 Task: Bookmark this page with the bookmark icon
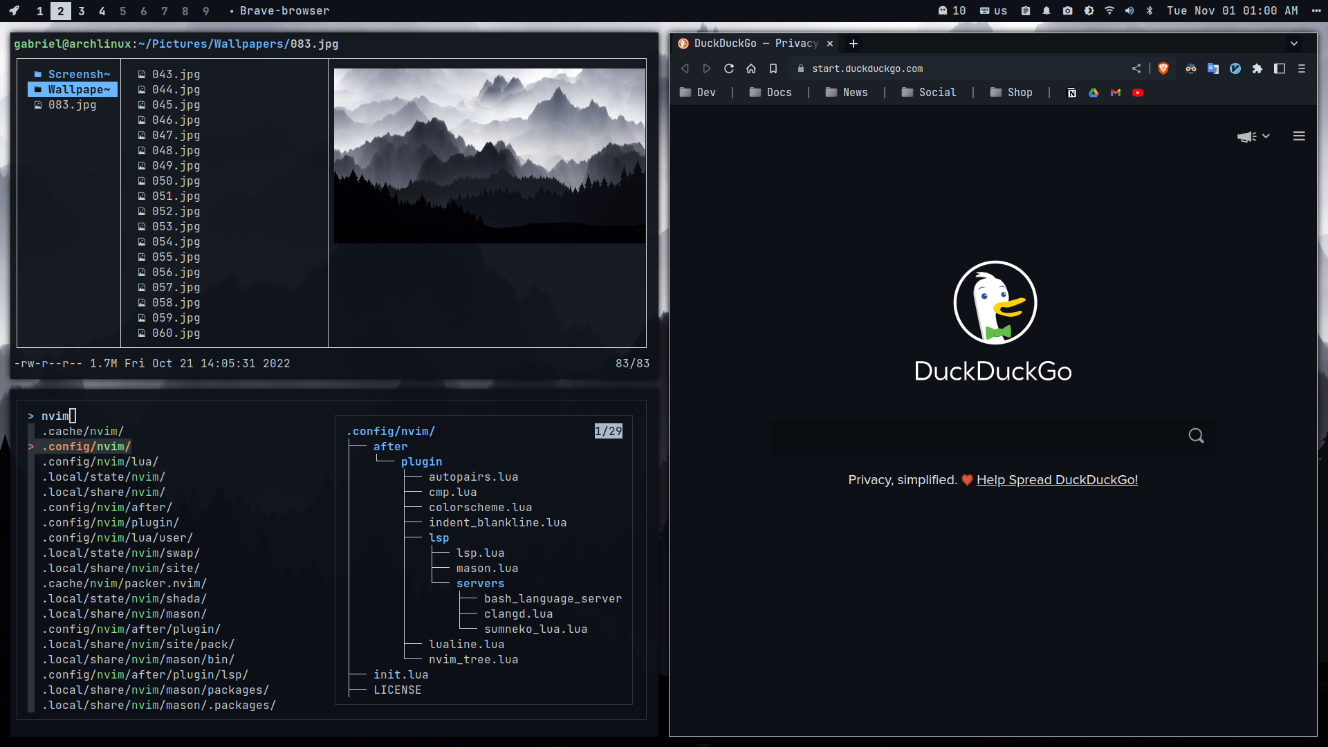point(773,68)
